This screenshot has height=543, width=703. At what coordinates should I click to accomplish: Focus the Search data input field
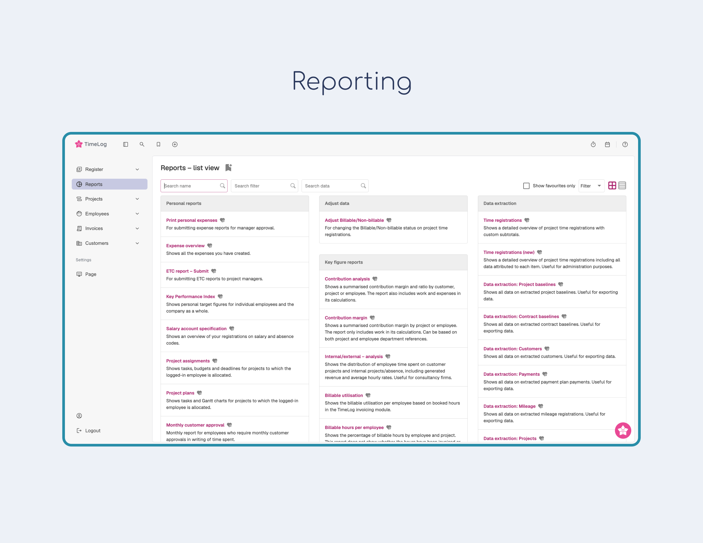tap(331, 186)
